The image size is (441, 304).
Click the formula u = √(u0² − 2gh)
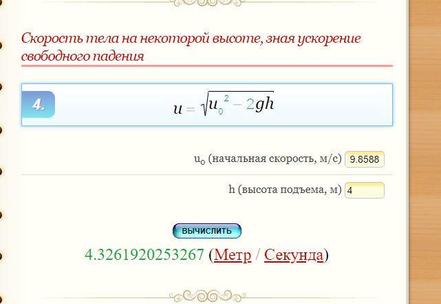(224, 103)
